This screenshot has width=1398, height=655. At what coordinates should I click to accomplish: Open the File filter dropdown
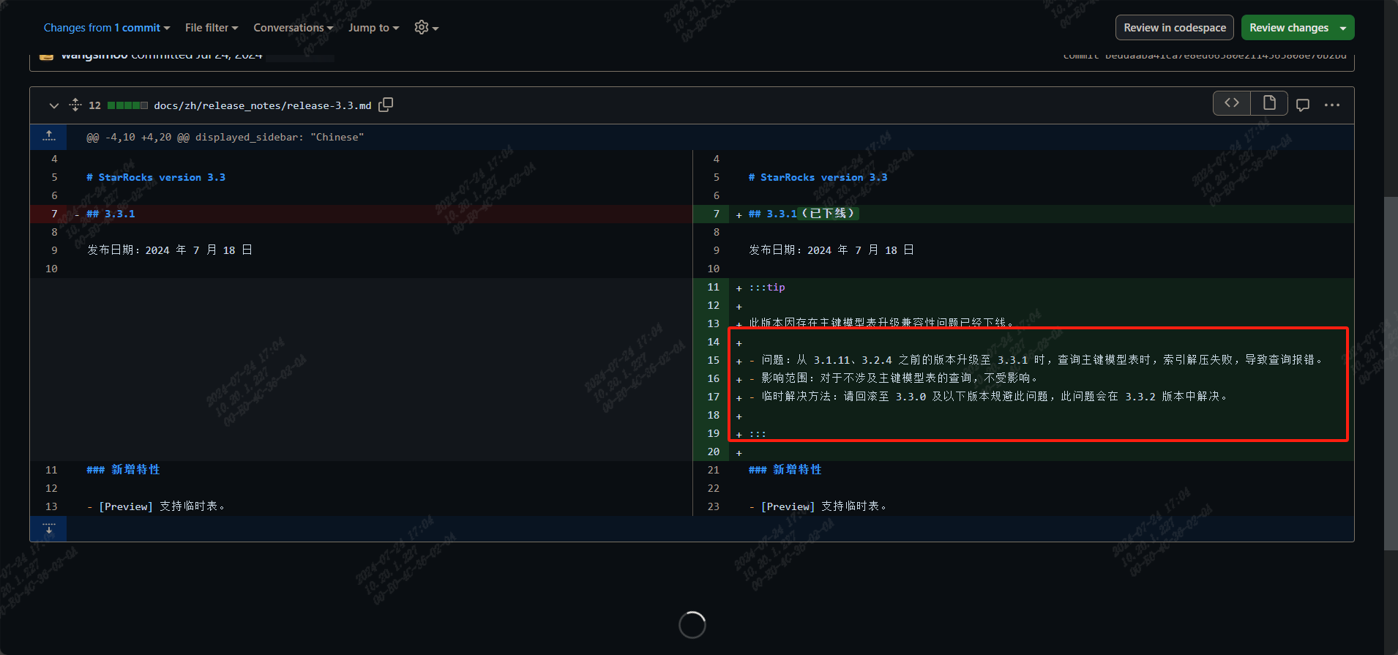tap(212, 28)
